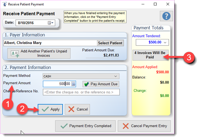Open the help question mark icon
This screenshot has height=139, width=206.
point(166,16)
